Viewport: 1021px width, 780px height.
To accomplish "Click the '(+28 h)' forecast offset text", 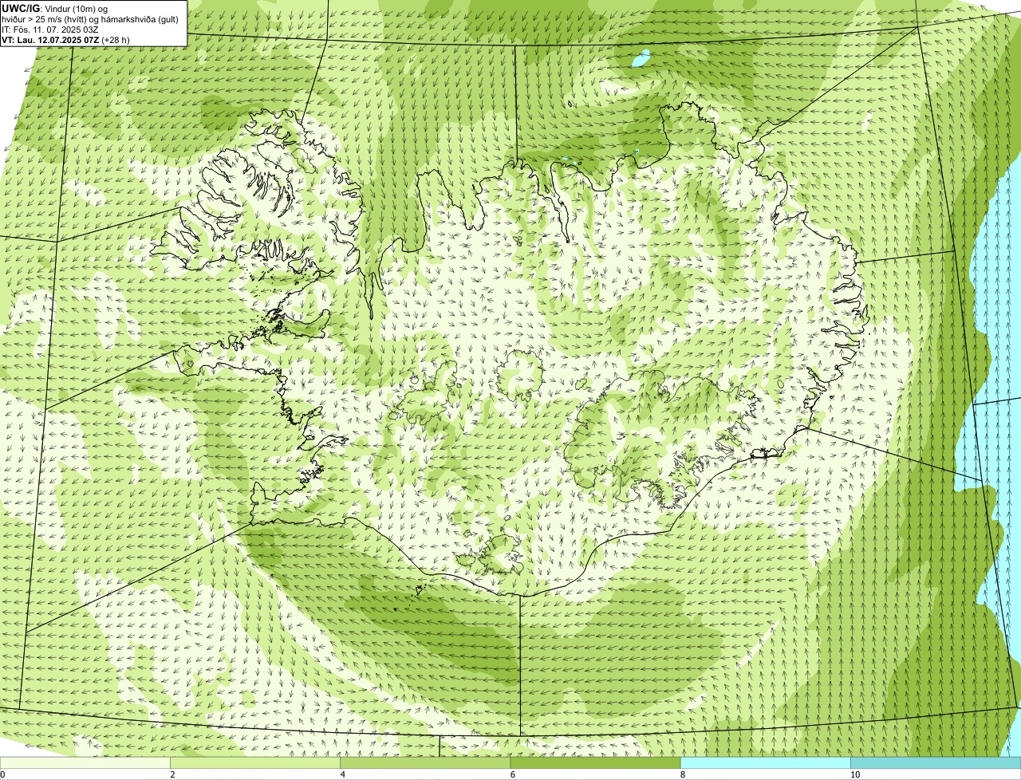I will tap(116, 40).
